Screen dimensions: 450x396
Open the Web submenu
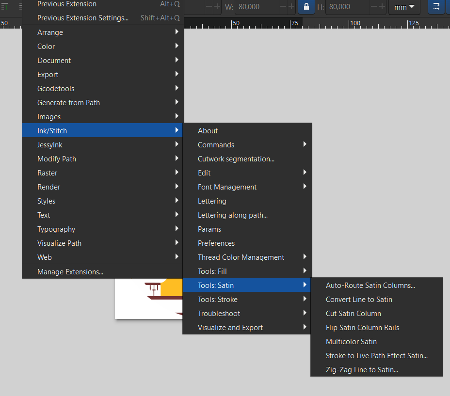click(102, 257)
